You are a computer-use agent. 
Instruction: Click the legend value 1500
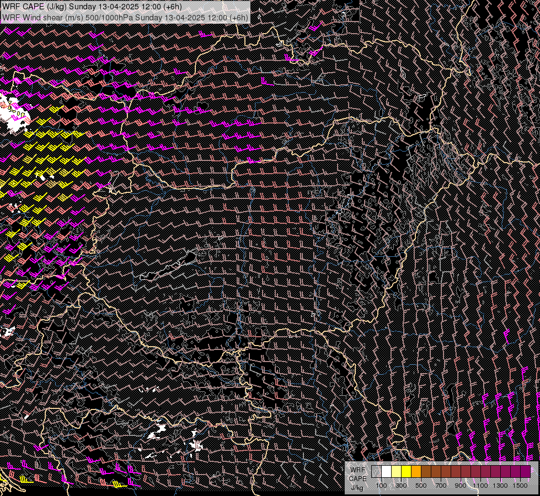pyautogui.click(x=520, y=486)
